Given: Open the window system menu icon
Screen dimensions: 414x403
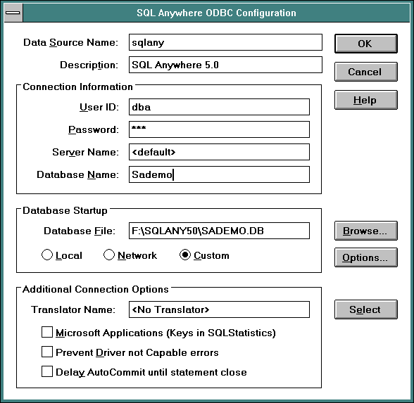Looking at the screenshot, I should [x=13, y=13].
